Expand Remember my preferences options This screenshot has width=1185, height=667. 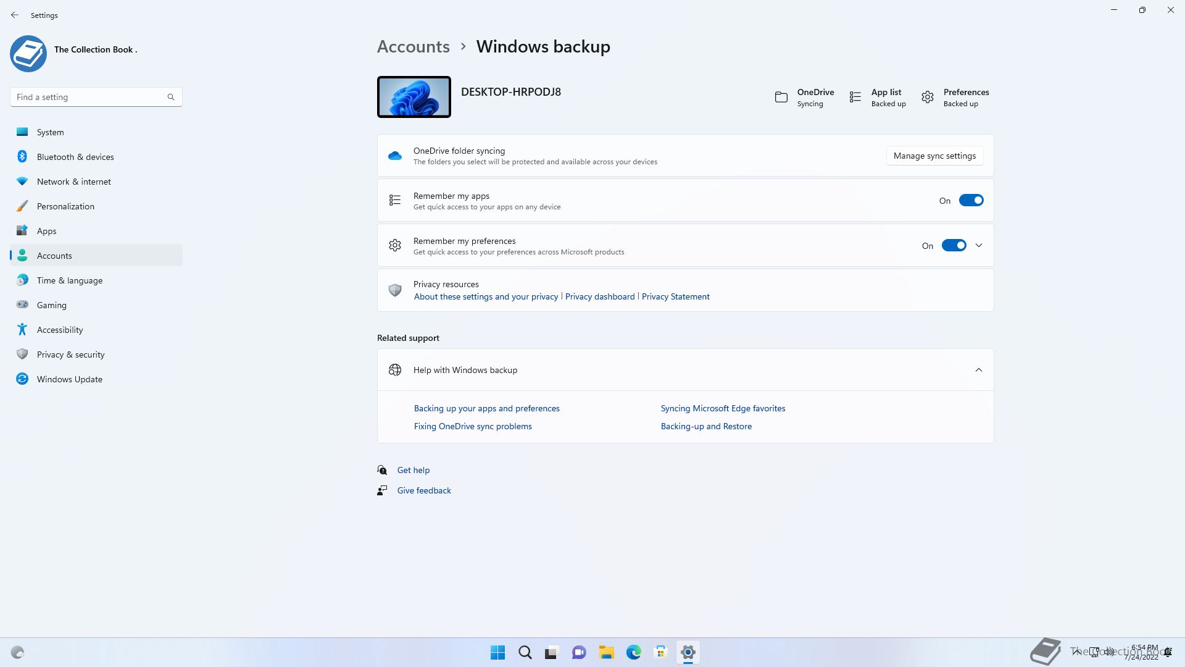979,246
